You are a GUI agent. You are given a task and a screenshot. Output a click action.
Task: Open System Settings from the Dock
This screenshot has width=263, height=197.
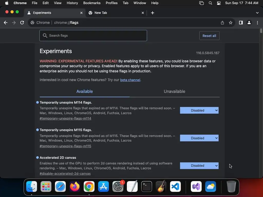point(118,186)
